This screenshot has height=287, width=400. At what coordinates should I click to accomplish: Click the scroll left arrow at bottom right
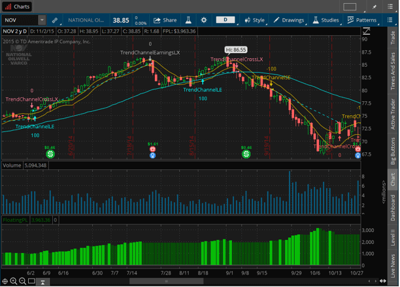tap(369, 281)
